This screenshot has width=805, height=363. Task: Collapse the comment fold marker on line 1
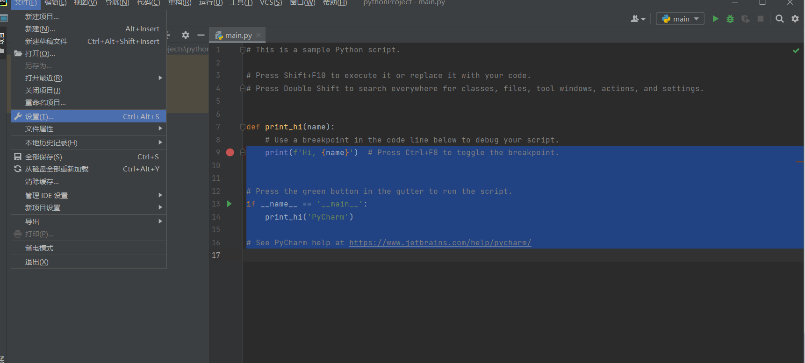point(243,50)
